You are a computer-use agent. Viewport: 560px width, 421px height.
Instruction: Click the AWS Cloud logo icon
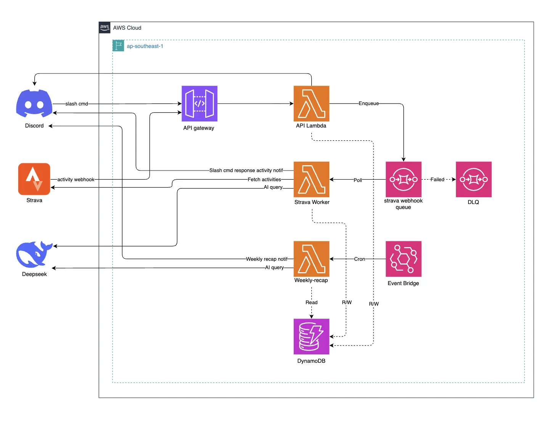click(x=105, y=28)
